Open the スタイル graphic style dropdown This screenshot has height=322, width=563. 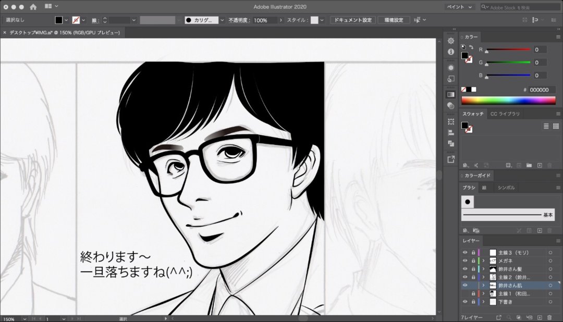322,20
